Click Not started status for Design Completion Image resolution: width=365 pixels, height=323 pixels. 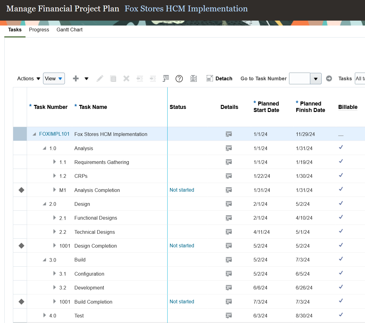pos(182,245)
